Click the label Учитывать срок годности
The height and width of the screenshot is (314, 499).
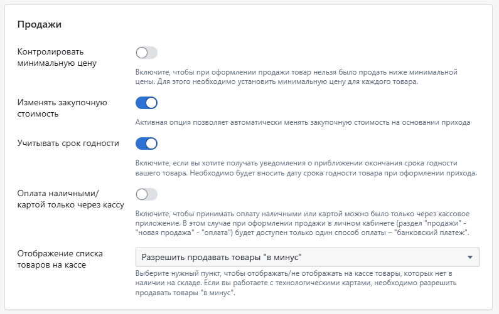68,144
